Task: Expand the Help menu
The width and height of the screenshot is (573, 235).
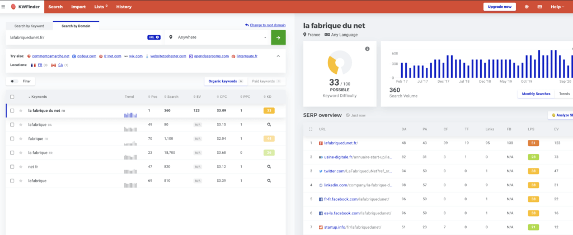Action: tap(558, 7)
